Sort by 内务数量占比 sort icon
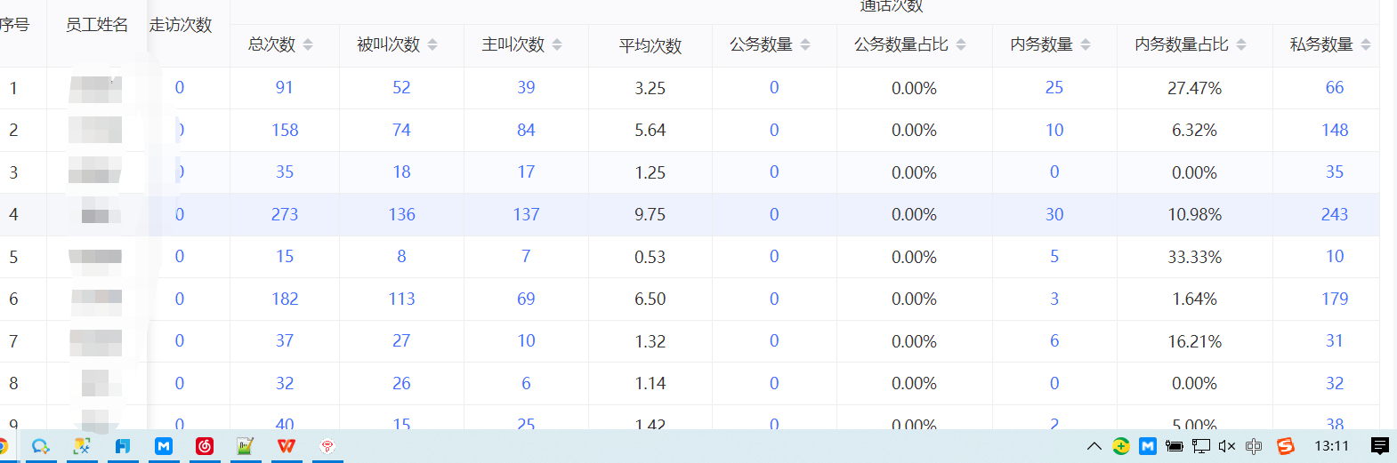 (1241, 44)
